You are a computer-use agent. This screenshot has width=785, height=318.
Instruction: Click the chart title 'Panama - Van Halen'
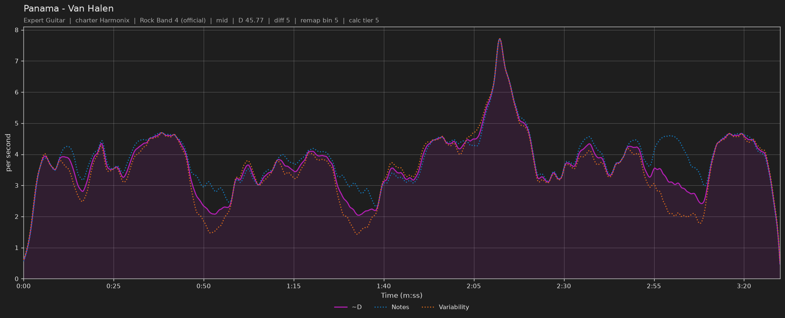tap(68, 8)
